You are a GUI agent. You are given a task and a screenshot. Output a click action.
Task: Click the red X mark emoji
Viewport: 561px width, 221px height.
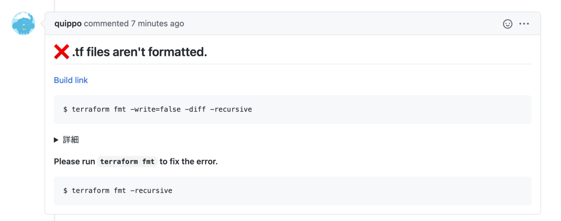(x=62, y=52)
